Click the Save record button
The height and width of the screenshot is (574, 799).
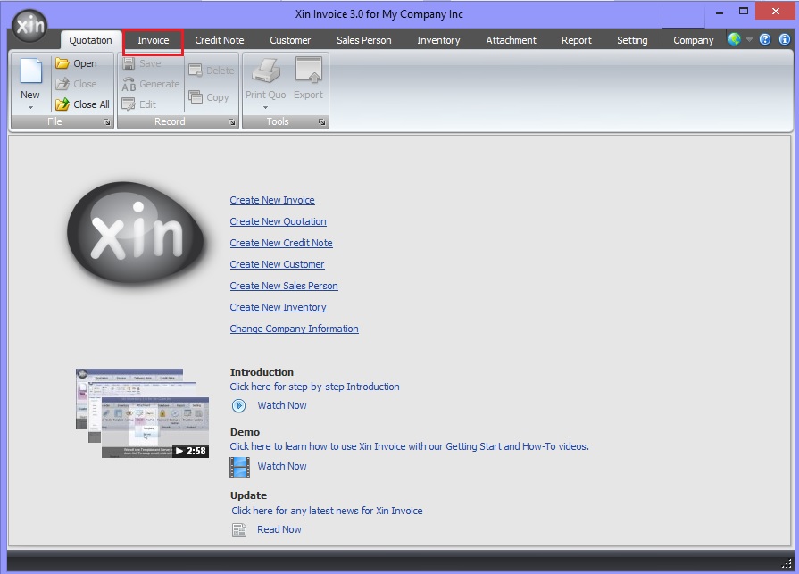tap(142, 63)
